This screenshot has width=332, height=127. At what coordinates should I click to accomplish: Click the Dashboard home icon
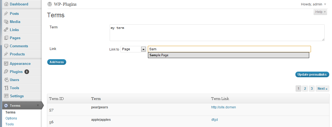[6, 4]
